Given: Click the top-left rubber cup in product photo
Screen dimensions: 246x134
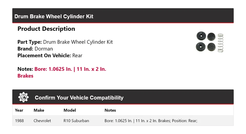Looking at the screenshot, I should pyautogui.click(x=201, y=36).
